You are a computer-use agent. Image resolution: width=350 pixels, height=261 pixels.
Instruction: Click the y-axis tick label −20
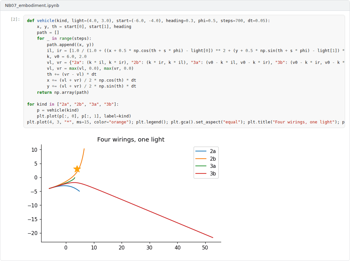[33, 233]
